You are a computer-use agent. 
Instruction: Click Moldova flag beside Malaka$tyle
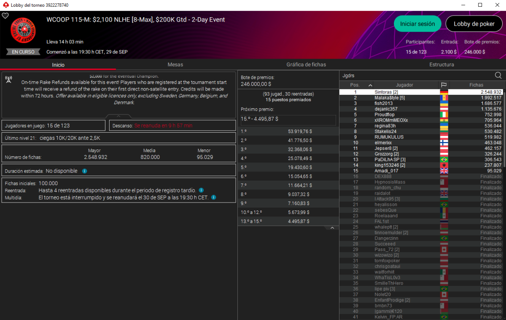point(444,98)
